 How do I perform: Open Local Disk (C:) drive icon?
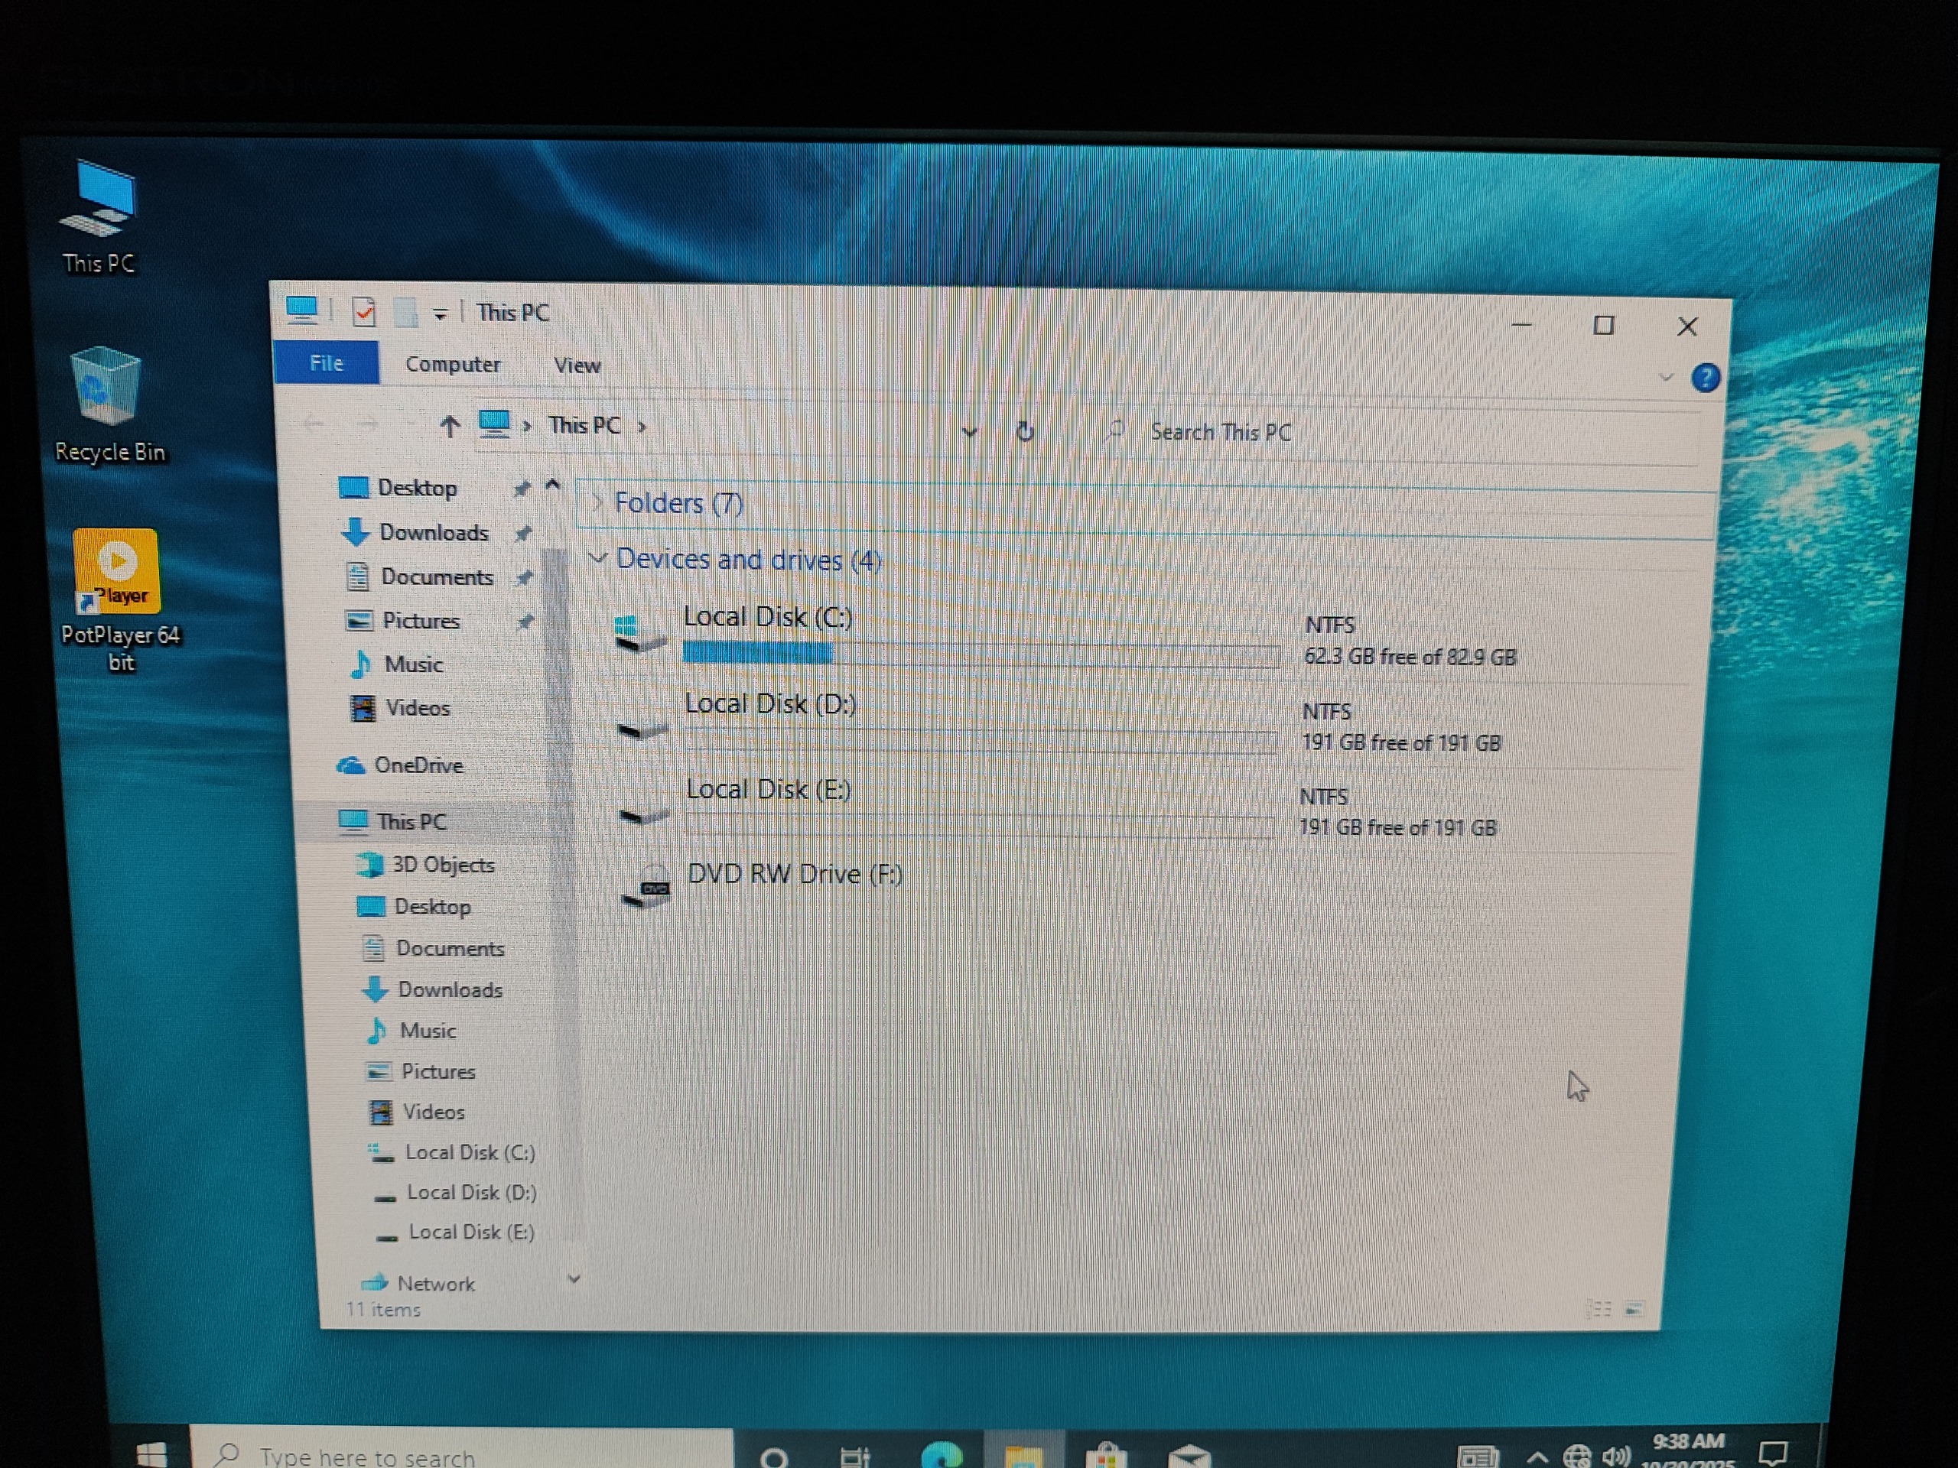point(640,635)
